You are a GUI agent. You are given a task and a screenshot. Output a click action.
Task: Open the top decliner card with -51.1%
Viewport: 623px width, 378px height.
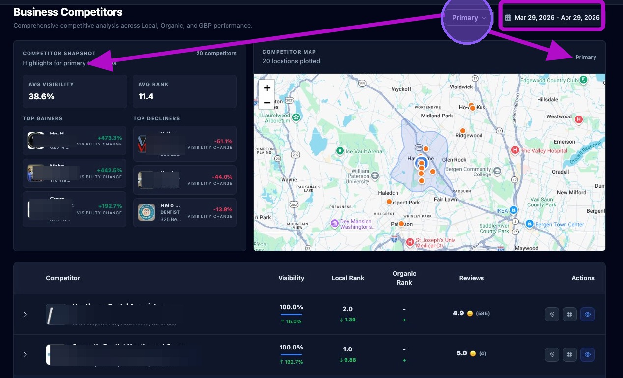[185, 144]
